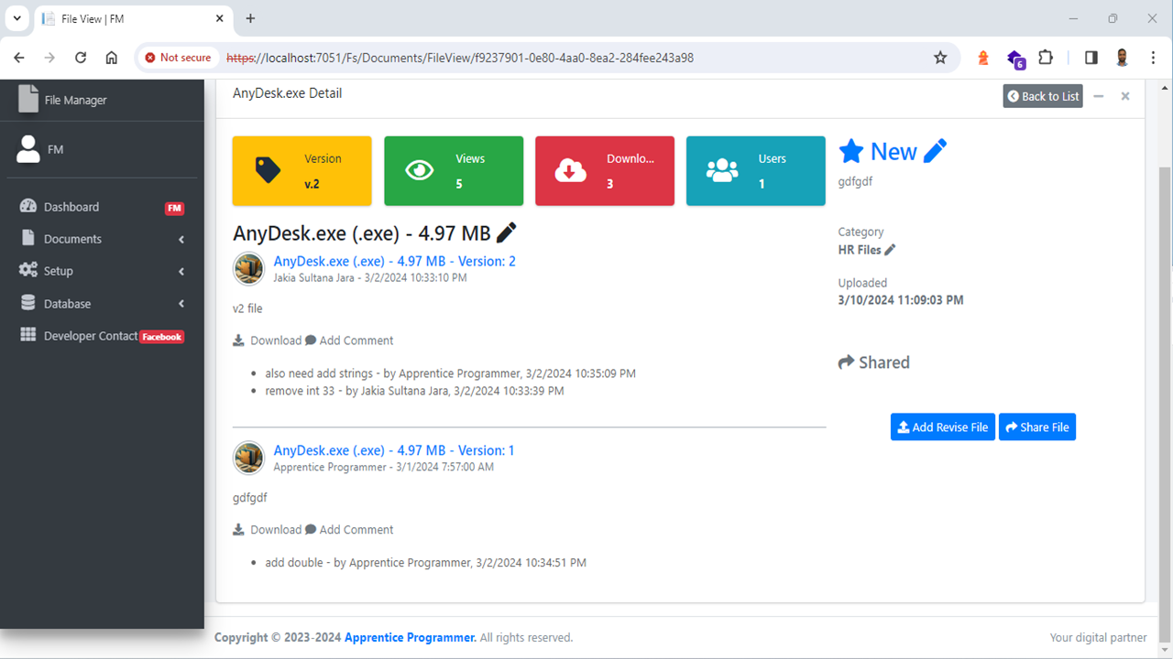Select the File View | FM tab
Viewport: 1173px width, 659px height.
point(133,19)
